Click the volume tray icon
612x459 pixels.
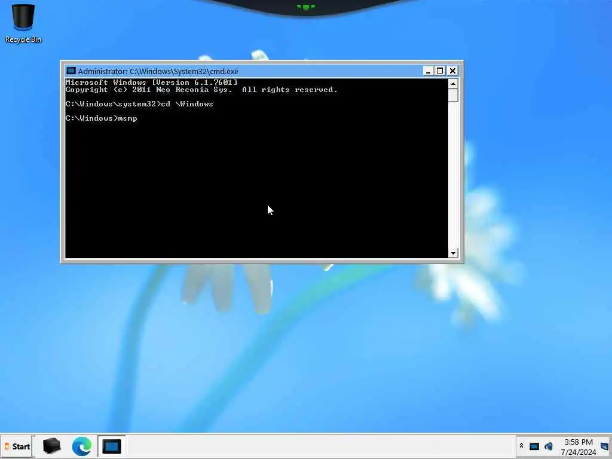(x=549, y=446)
